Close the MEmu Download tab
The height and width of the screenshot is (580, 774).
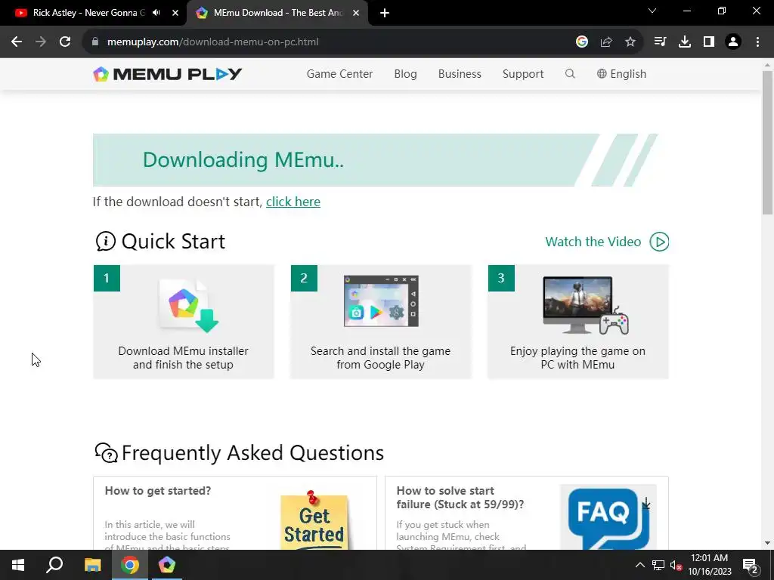coord(356,13)
